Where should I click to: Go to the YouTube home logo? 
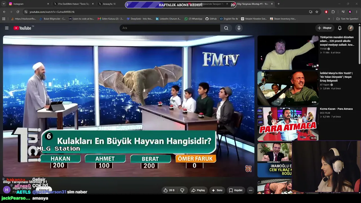point(22,28)
